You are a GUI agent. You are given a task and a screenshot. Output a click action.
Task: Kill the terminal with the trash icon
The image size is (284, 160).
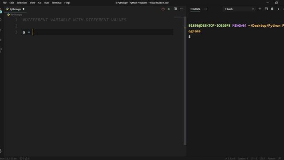[272, 9]
